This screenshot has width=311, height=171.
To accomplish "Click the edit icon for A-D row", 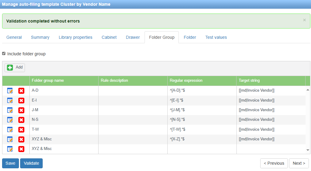I will 10,91.
